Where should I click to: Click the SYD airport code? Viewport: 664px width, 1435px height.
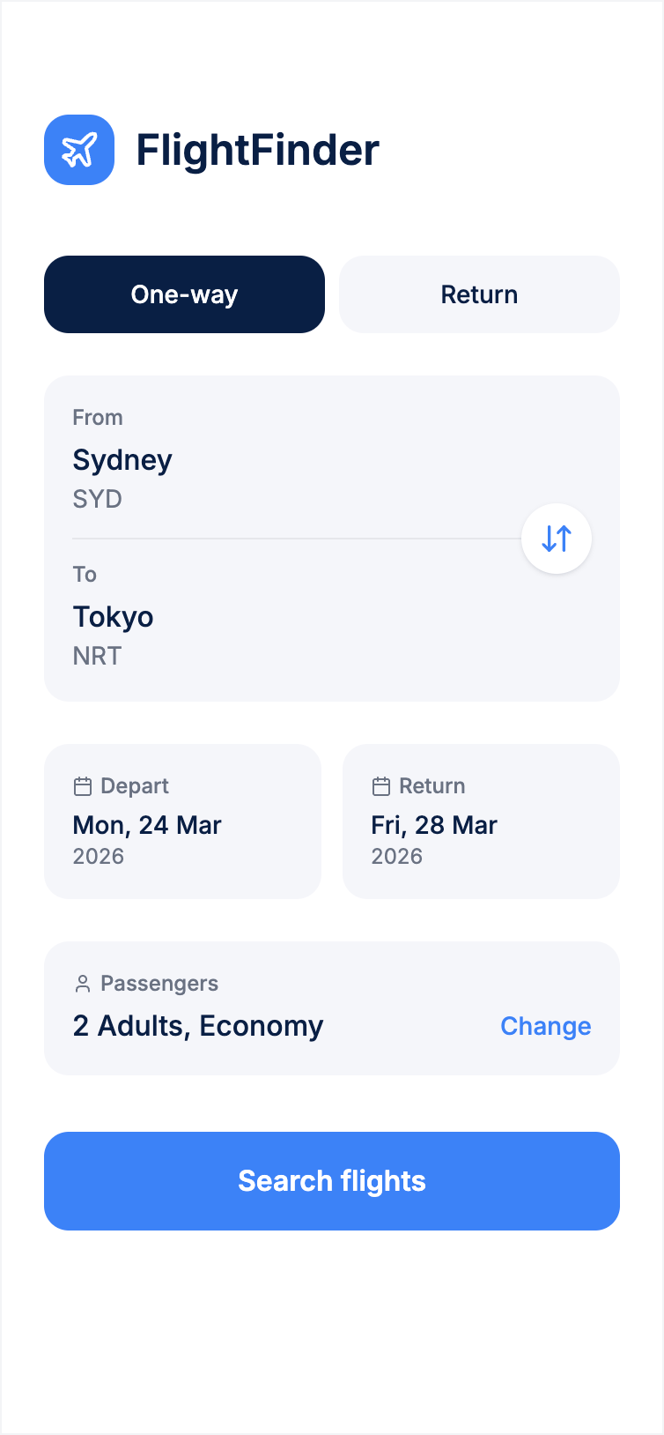[97, 499]
